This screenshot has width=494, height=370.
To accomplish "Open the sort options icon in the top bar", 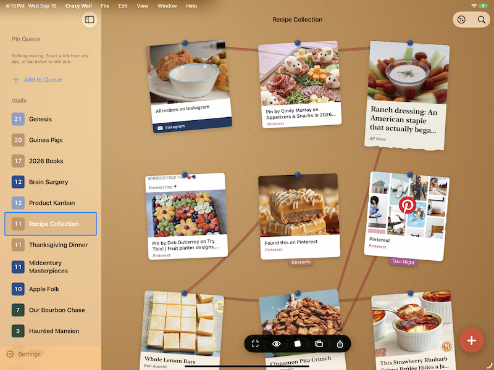I will (x=461, y=20).
